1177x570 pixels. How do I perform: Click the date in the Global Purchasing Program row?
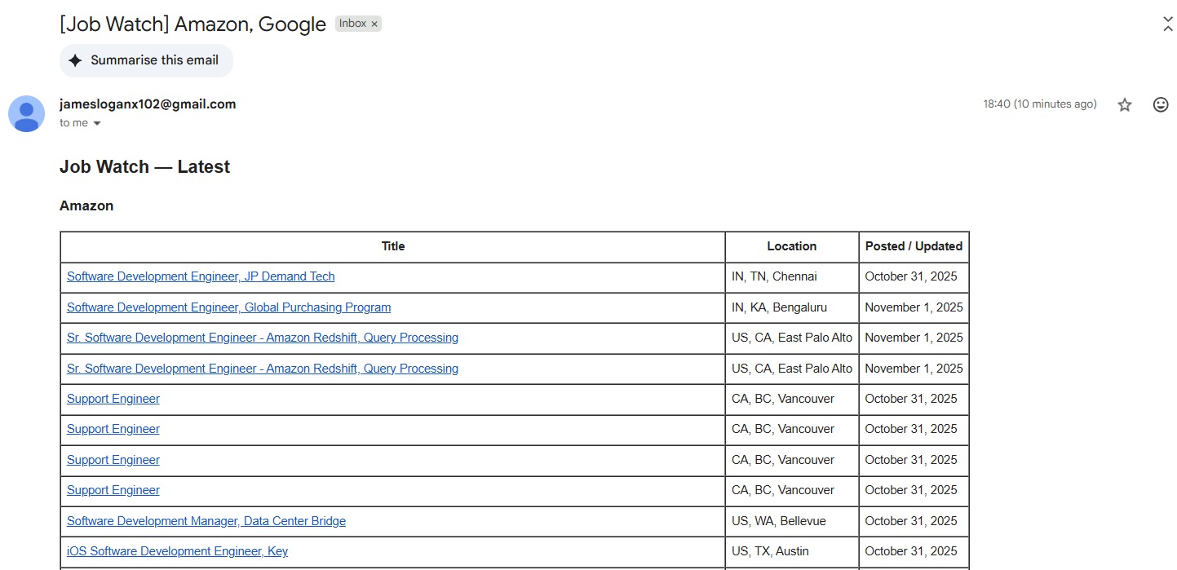(x=914, y=307)
